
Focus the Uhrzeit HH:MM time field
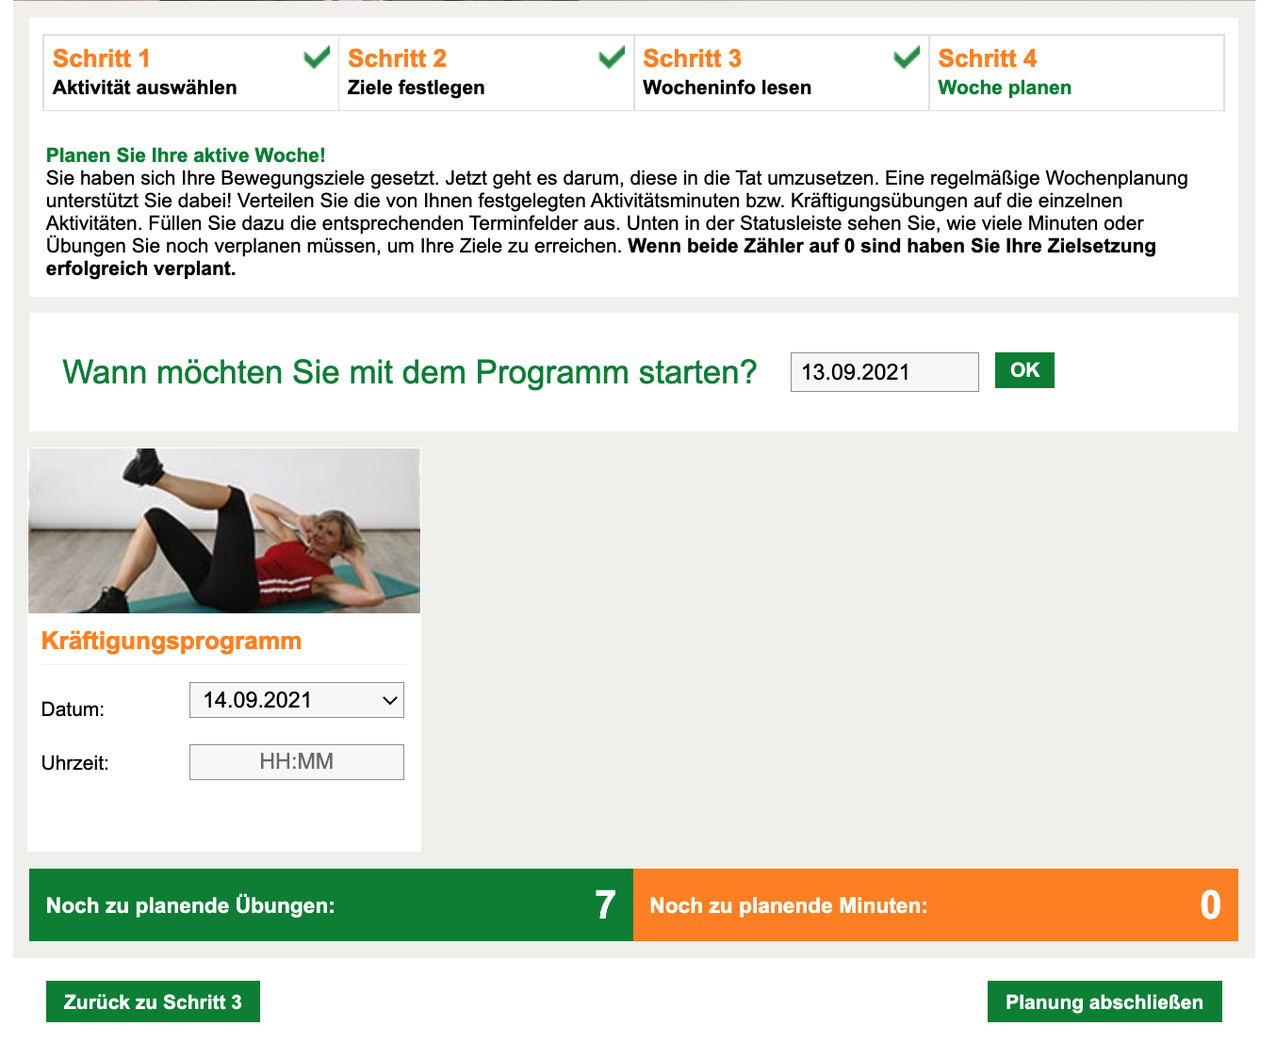point(297,762)
